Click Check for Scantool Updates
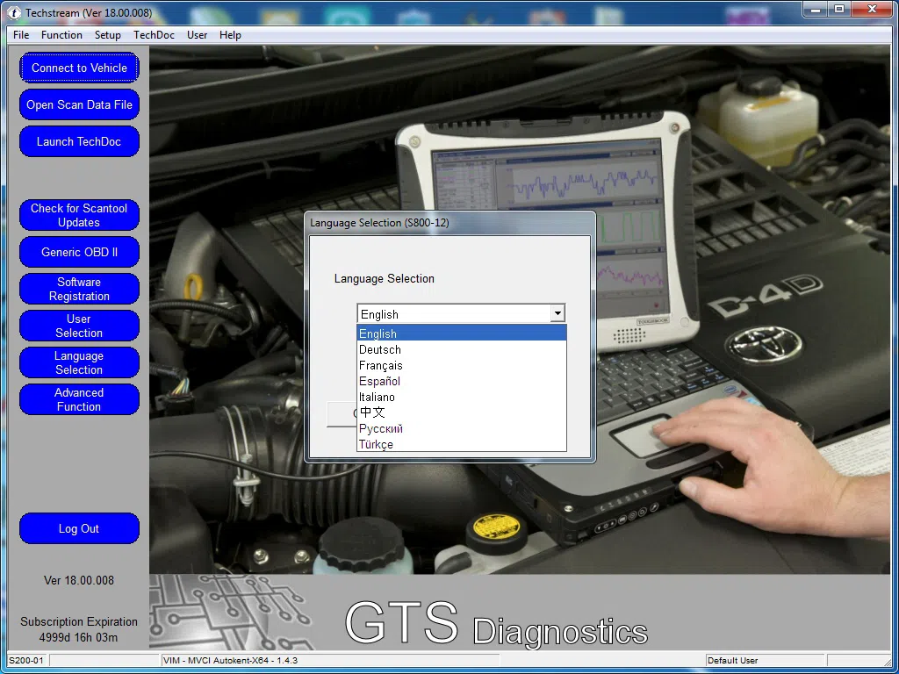 click(79, 215)
